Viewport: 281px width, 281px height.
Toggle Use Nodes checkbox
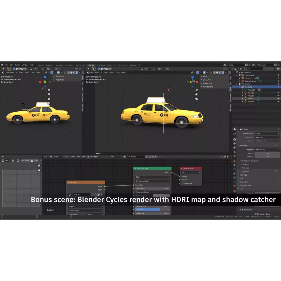[88, 157]
